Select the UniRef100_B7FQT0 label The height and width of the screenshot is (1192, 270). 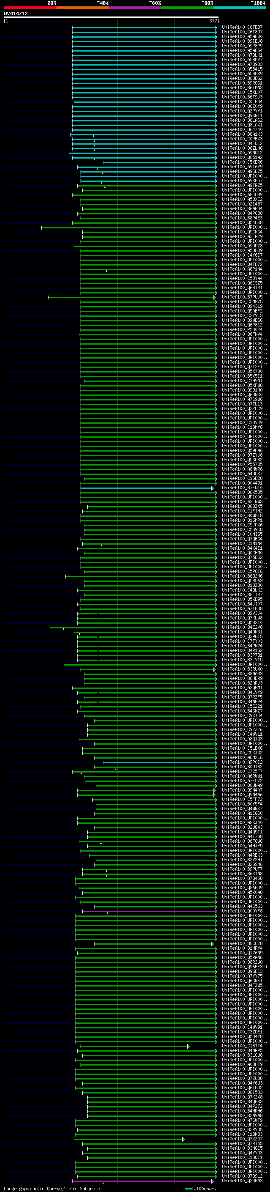click(x=242, y=488)
